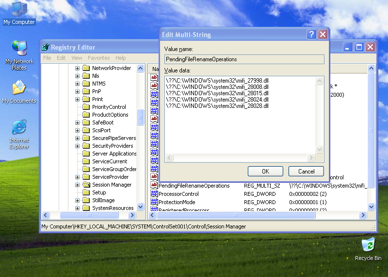Image resolution: width=388 pixels, height=277 pixels.
Task: Click the NetworkProvider folder icon
Action: [86, 68]
